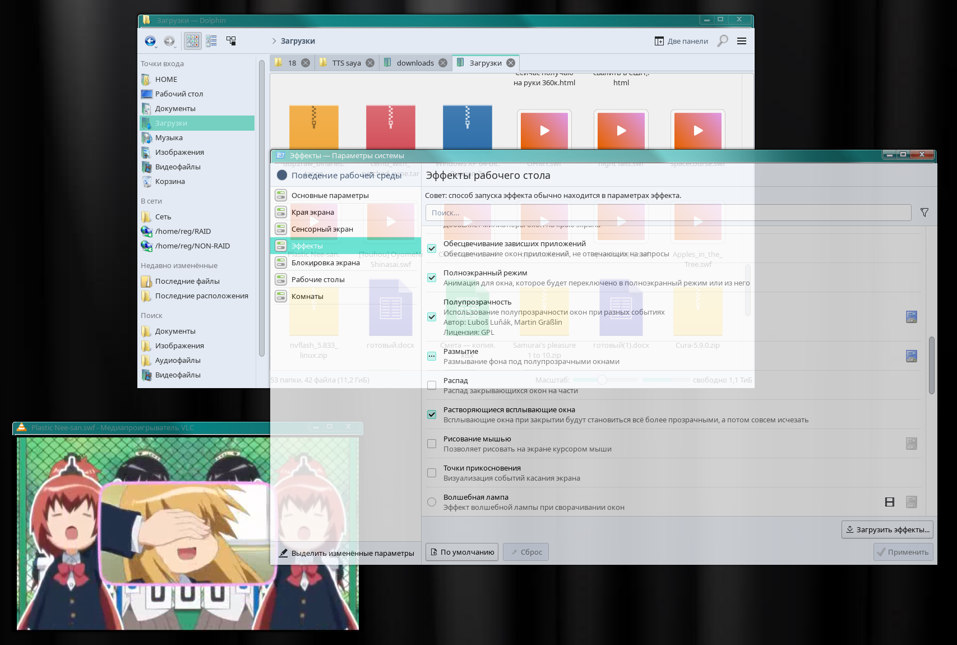Toggle the Полупрозрачность effect checkbox
The image size is (957, 645).
click(432, 317)
